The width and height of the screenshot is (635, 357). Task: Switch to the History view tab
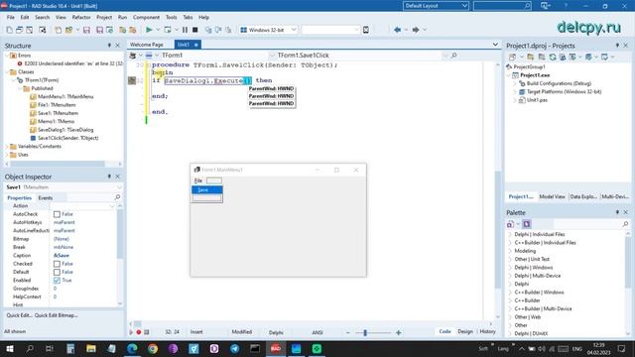487,331
